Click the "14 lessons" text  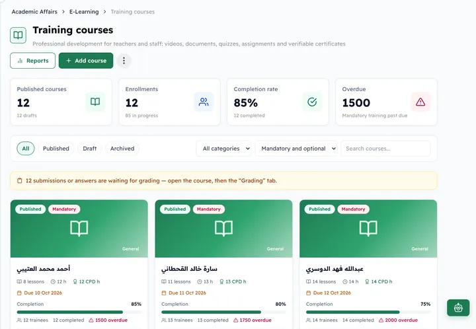click(324, 281)
